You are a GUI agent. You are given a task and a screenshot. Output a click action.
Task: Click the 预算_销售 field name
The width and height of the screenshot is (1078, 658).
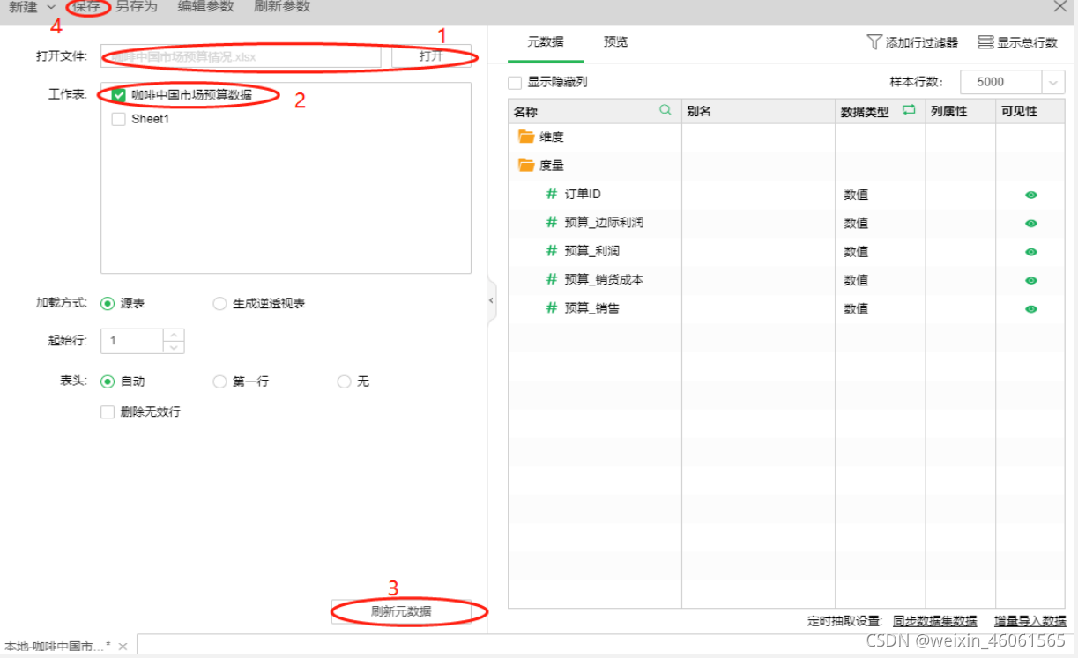coord(591,308)
